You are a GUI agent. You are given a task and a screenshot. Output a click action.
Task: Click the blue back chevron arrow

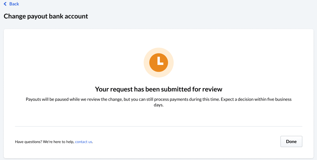(x=5, y=4)
